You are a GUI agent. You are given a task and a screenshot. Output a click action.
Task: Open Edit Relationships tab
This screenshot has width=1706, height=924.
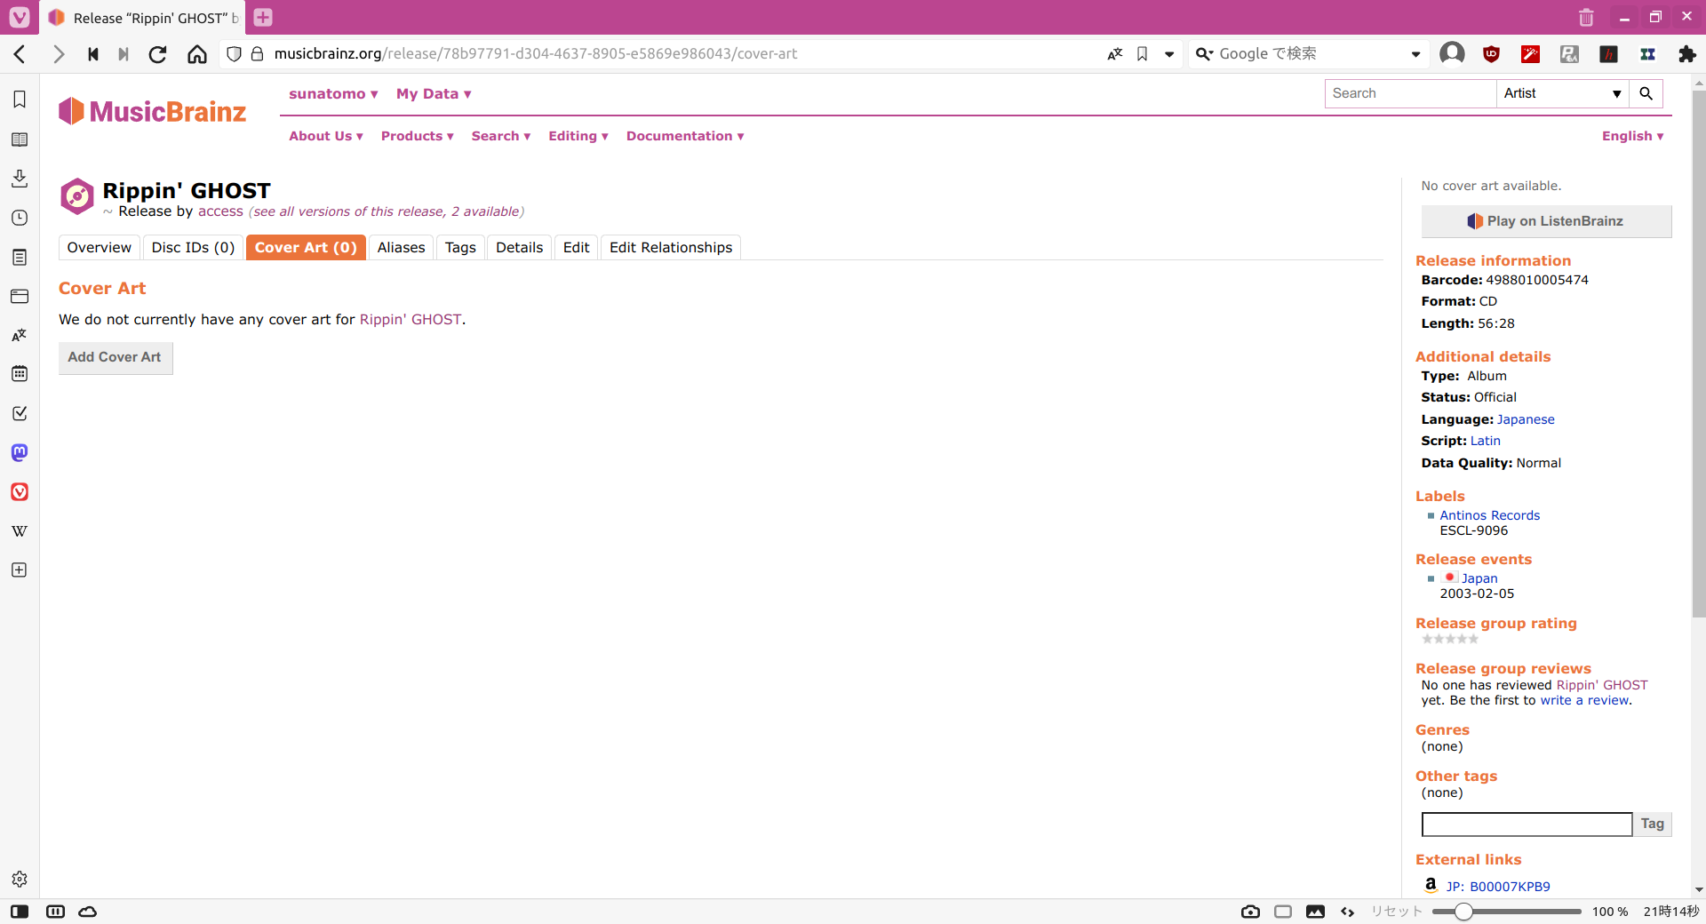point(671,248)
